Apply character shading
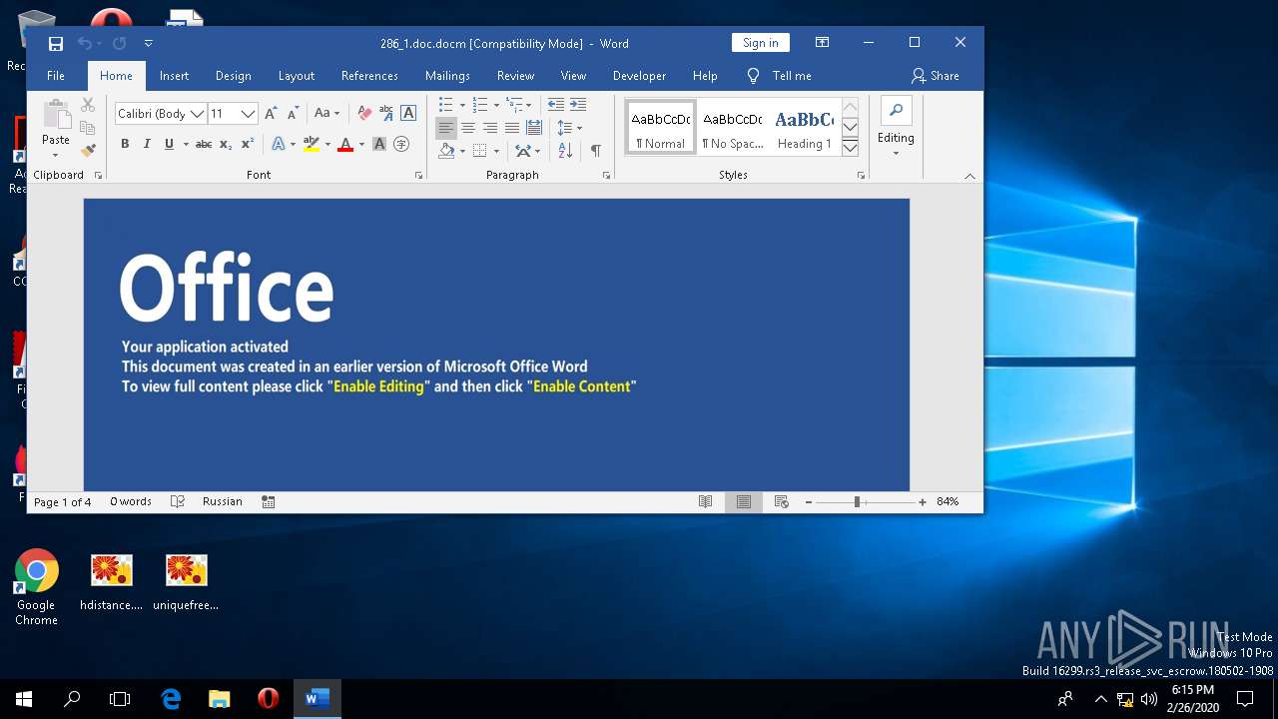1278x719 pixels. pyautogui.click(x=379, y=144)
